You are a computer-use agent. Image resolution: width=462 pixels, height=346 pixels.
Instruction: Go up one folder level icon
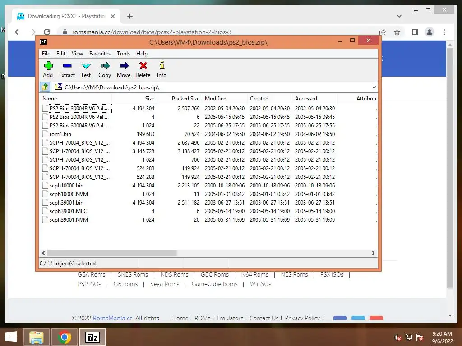click(45, 87)
